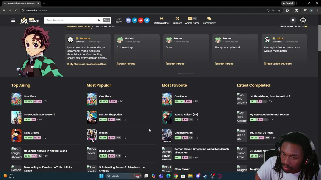The height and width of the screenshot is (180, 321).
Task: Open Steam from the taskbar
Action: pos(205,176)
